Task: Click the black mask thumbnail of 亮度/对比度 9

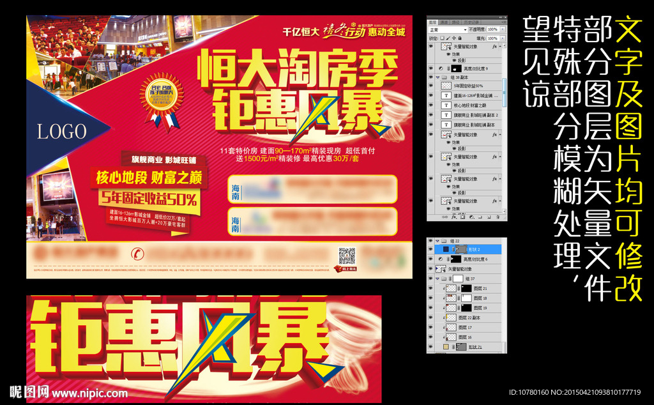Action: pyautogui.click(x=456, y=68)
